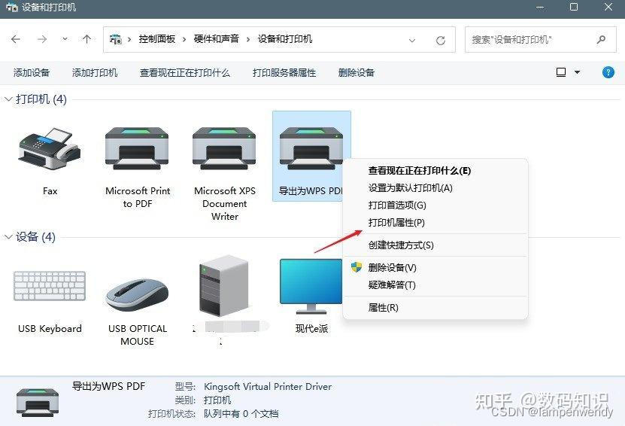Expand chevron after 硬件和声音 in breadcrumb

pos(248,39)
